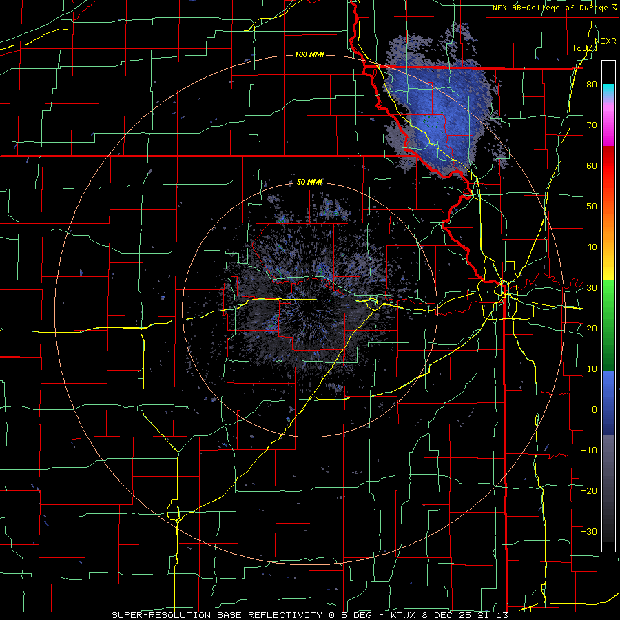
Task: Click the 50 value on the dBZ scale
Action: click(x=592, y=207)
